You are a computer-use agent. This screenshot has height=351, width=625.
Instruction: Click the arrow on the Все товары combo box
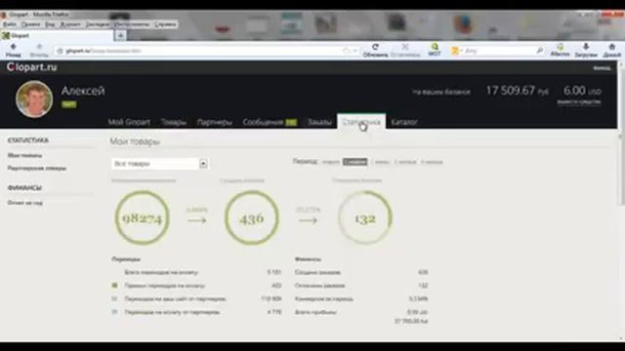203,164
